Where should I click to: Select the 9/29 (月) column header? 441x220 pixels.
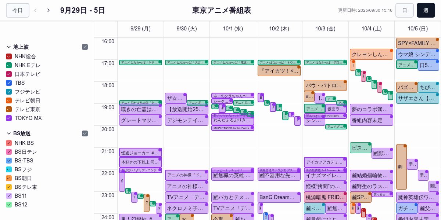coord(140,29)
